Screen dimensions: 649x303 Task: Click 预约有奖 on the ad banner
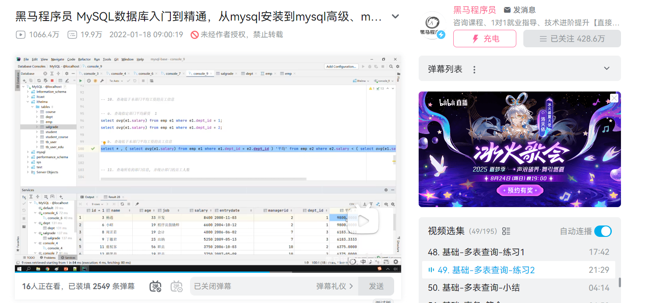(x=520, y=190)
